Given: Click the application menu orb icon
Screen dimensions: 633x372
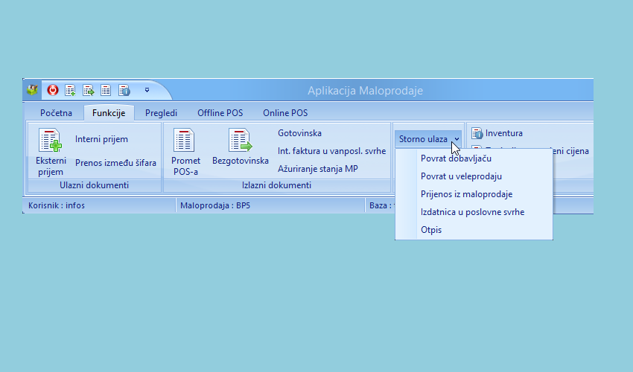Looking at the screenshot, I should pyautogui.click(x=32, y=90).
